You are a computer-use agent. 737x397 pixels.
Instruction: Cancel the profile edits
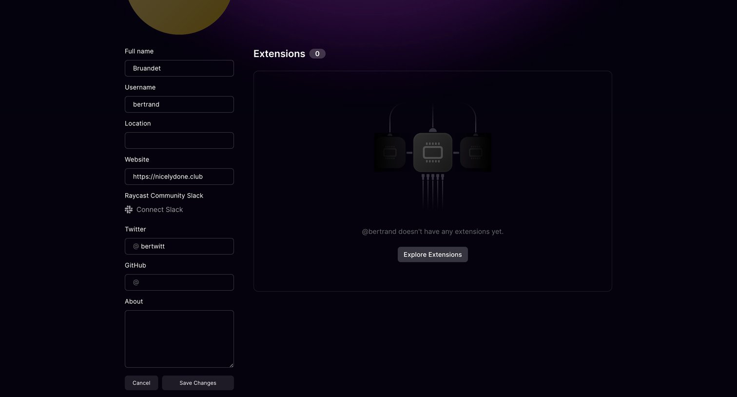[x=141, y=383]
